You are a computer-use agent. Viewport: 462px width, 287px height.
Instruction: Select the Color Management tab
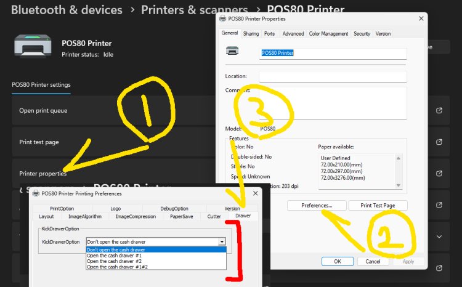(328, 34)
